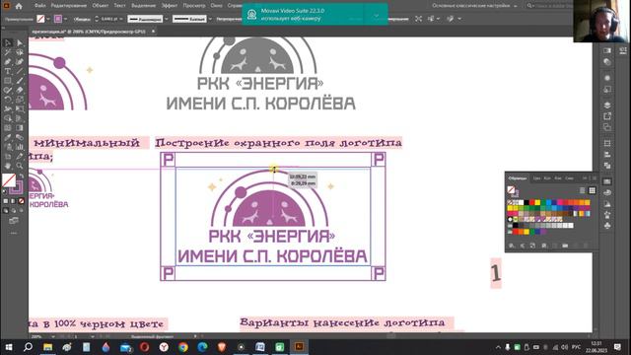
Task: Pick the black swatch in the top swatch row
Action: [x=526, y=202]
